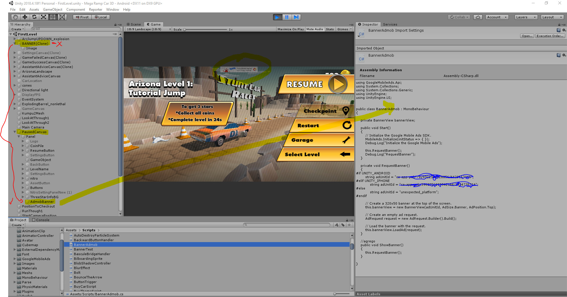Click the Execution Order button in the Inspector
The height and width of the screenshot is (297, 567).
pos(550,36)
